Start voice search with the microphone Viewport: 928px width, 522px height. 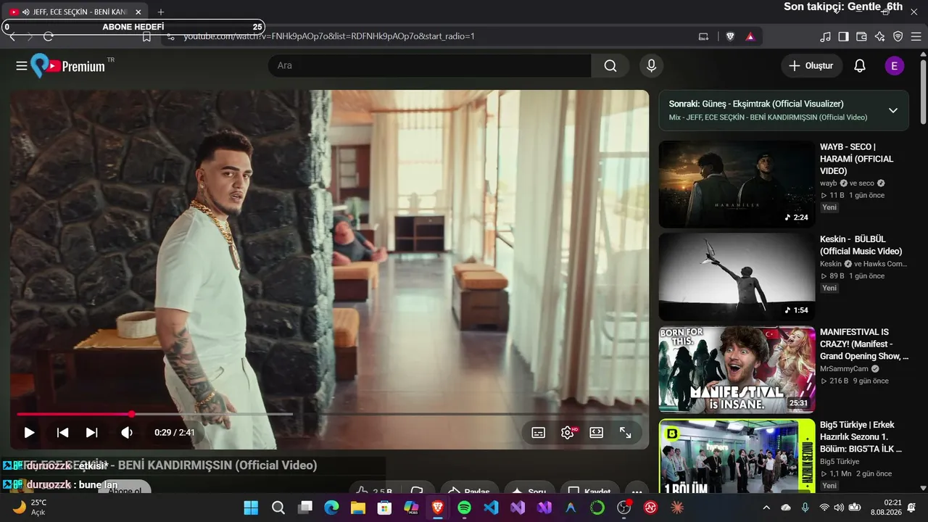(652, 66)
